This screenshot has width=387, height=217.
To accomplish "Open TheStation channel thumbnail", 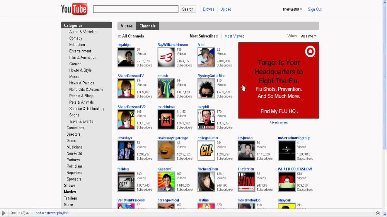I will pyautogui.click(x=246, y=181).
